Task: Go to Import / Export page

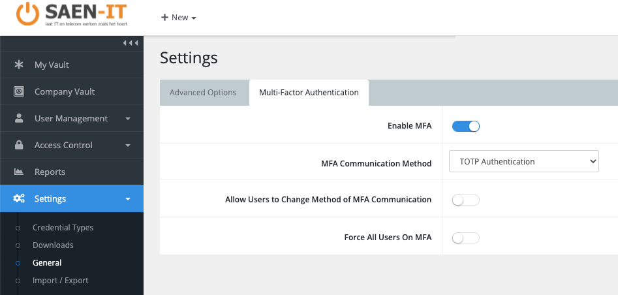Action: 60,281
